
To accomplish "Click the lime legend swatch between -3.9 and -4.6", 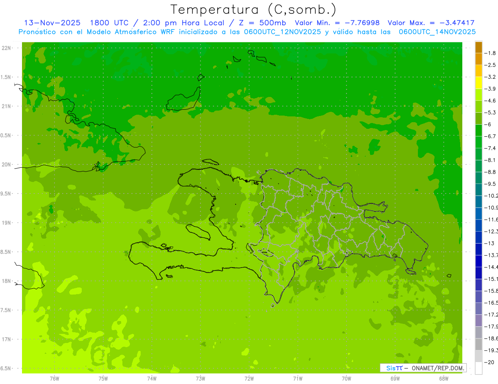I will pos(478,95).
